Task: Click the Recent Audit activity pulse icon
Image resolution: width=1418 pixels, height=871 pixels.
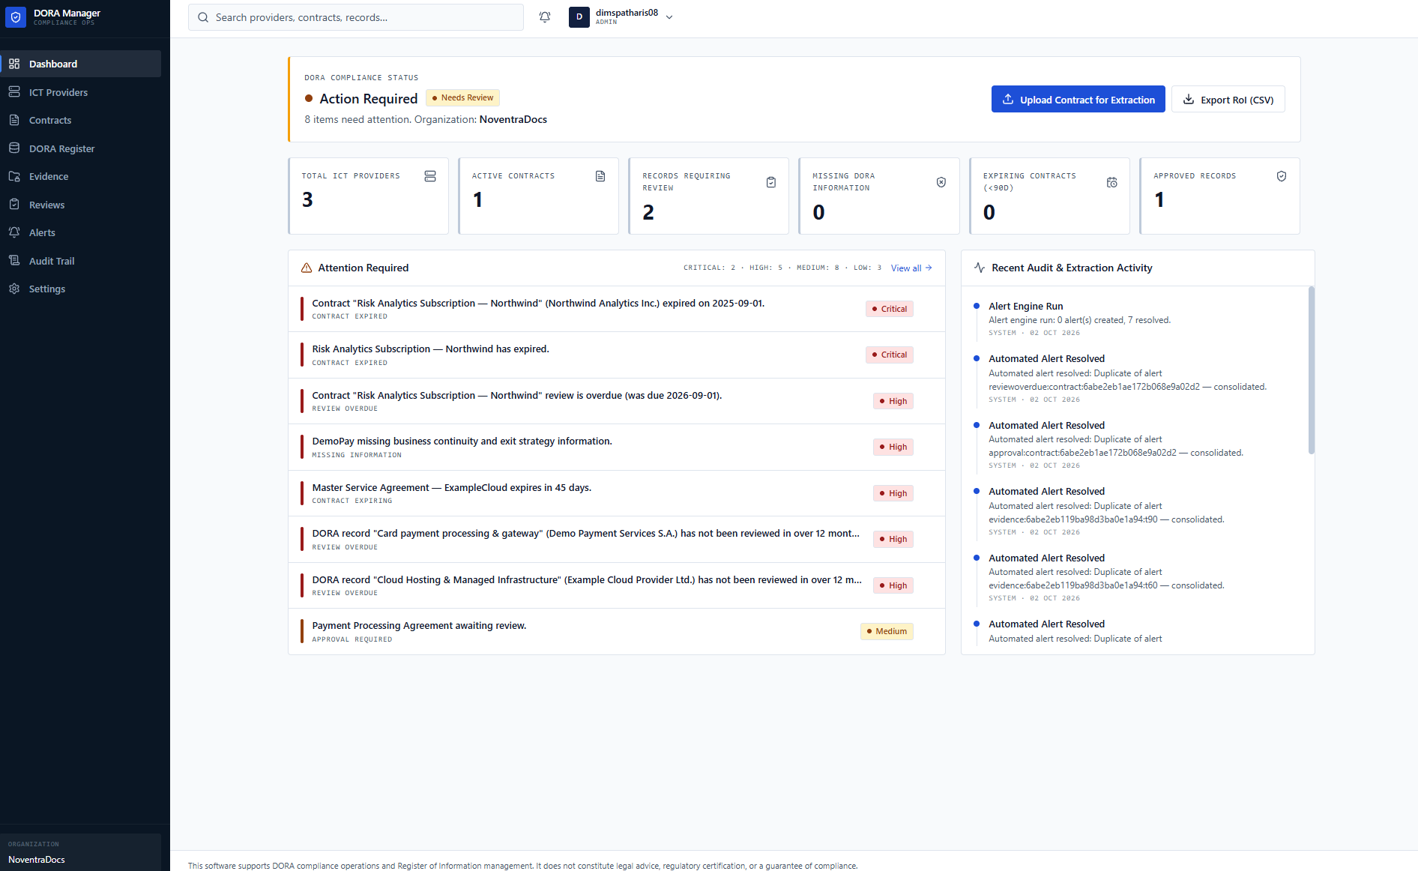Action: click(980, 268)
